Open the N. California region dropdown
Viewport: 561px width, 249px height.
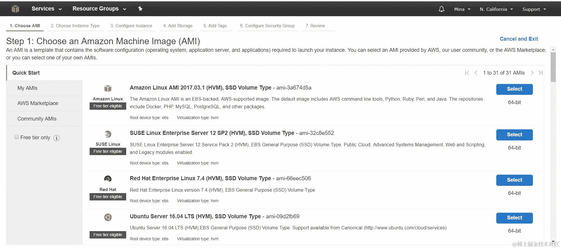click(496, 9)
